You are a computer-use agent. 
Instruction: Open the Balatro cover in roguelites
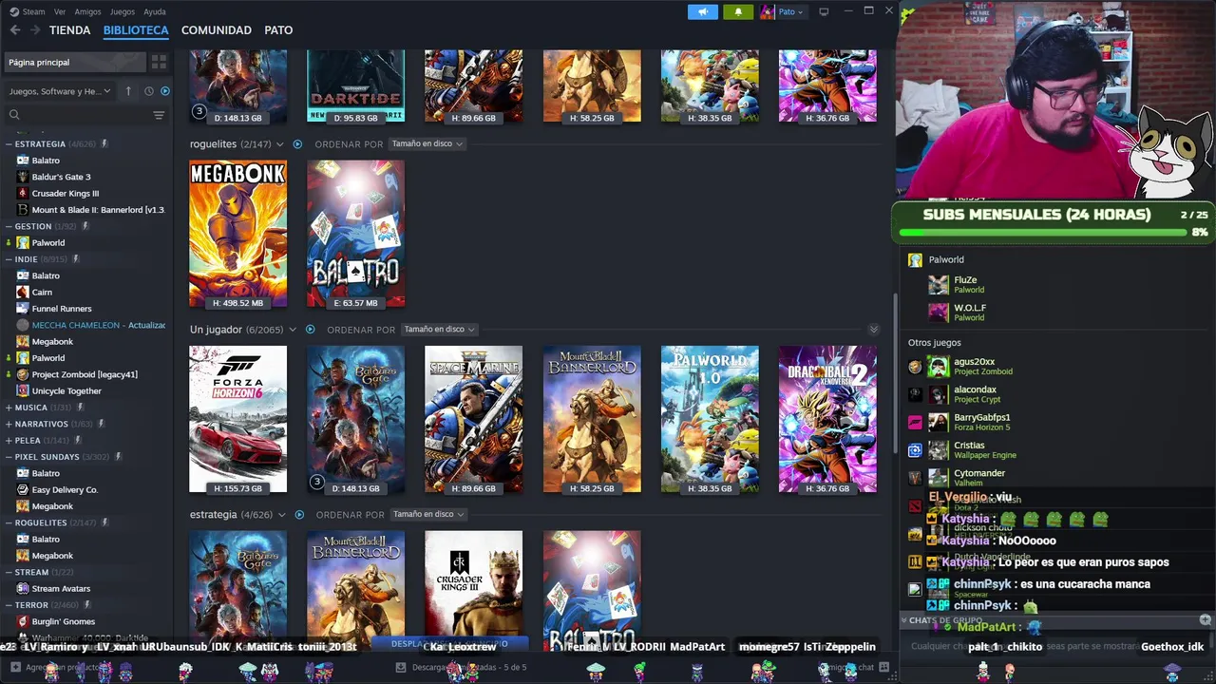tap(356, 234)
